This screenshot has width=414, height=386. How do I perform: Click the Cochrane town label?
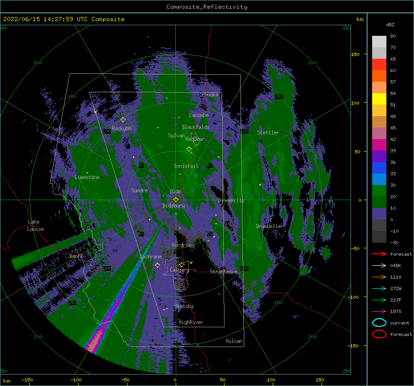tap(150, 257)
